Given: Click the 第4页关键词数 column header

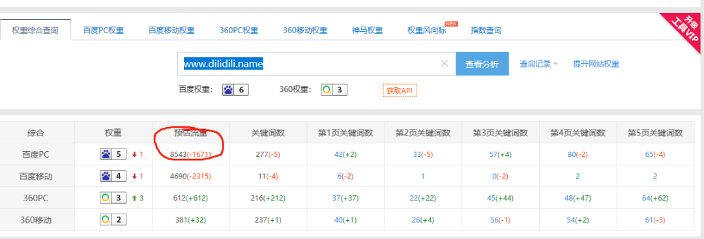Looking at the screenshot, I should [578, 134].
